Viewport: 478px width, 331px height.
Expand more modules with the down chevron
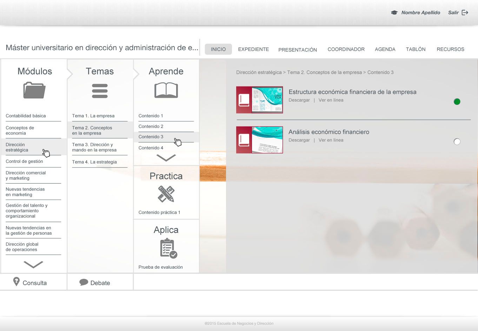point(33,264)
